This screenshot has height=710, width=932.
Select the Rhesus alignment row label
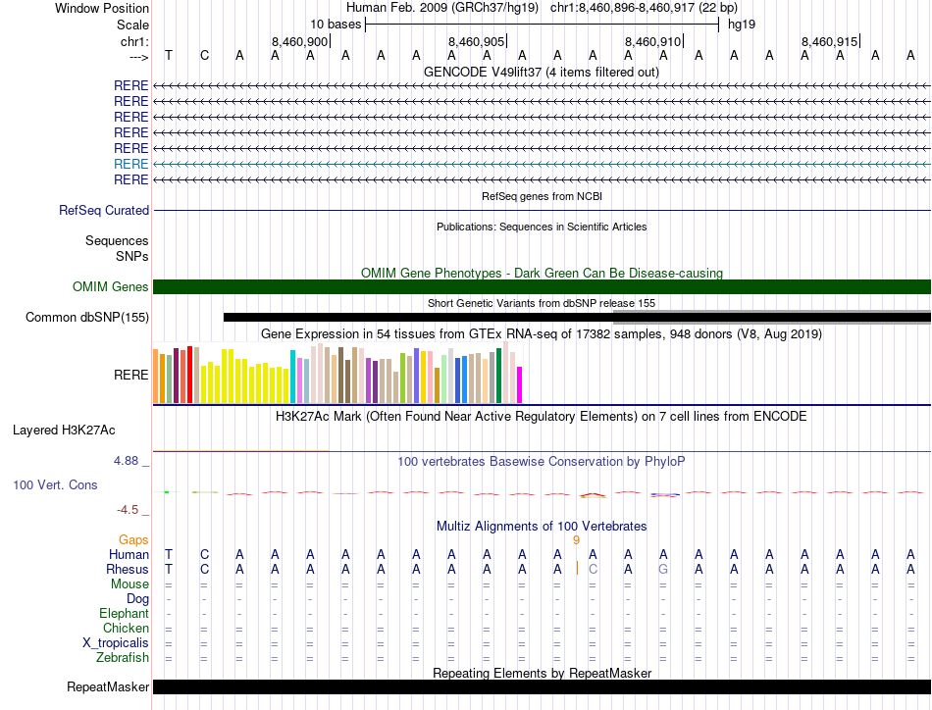coord(127,569)
